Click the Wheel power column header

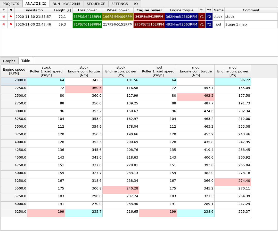click(118, 10)
